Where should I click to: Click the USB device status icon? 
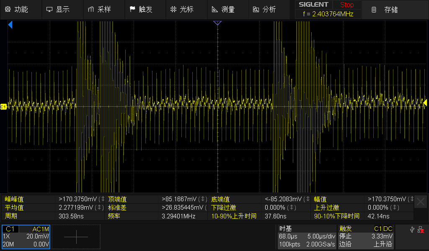(412, 230)
